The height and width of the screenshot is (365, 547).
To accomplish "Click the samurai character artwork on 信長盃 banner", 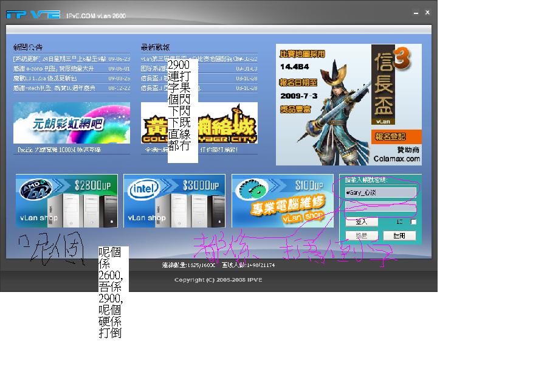I will [333, 114].
